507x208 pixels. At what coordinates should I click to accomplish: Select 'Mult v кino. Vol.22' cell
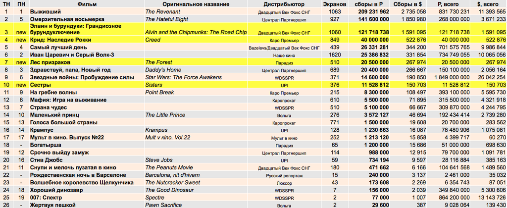click(x=168, y=138)
